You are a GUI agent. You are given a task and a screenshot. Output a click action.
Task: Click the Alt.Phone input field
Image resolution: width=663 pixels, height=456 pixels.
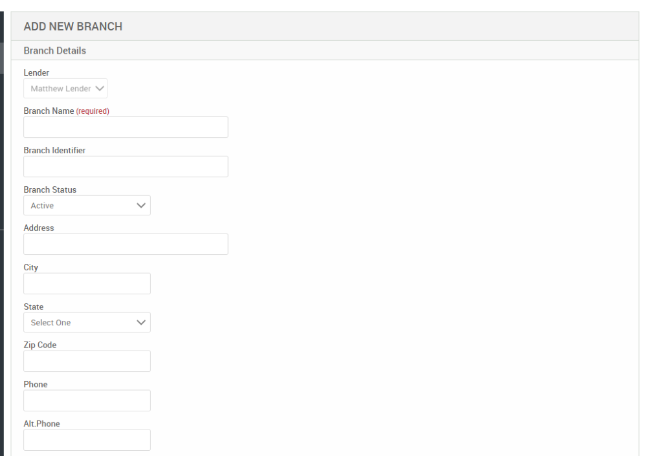(x=87, y=440)
